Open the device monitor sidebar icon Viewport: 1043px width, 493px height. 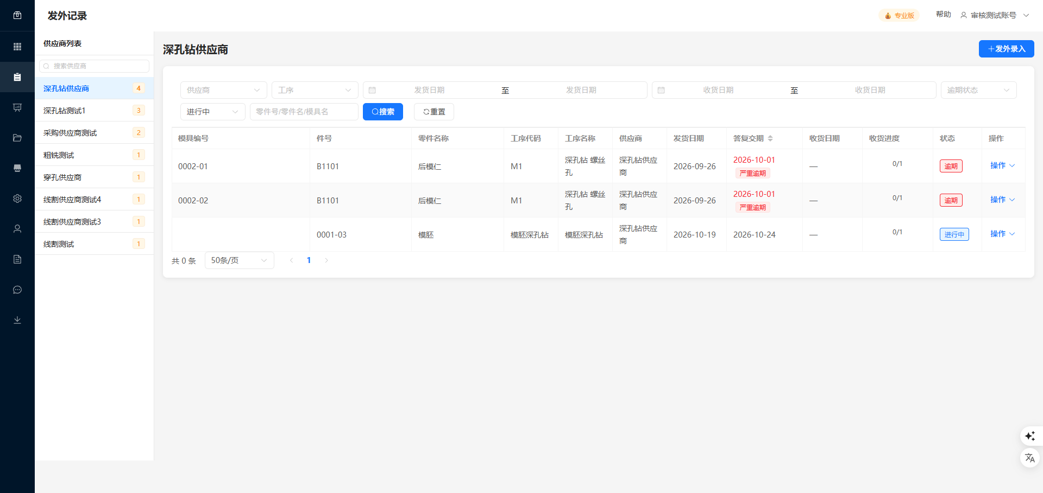[x=17, y=168]
